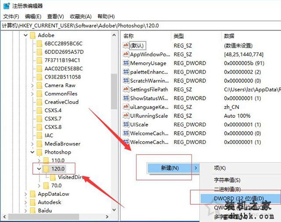The height and width of the screenshot is (222, 281).
Task: Expand the MediaBrowser key
Action: 32,144
